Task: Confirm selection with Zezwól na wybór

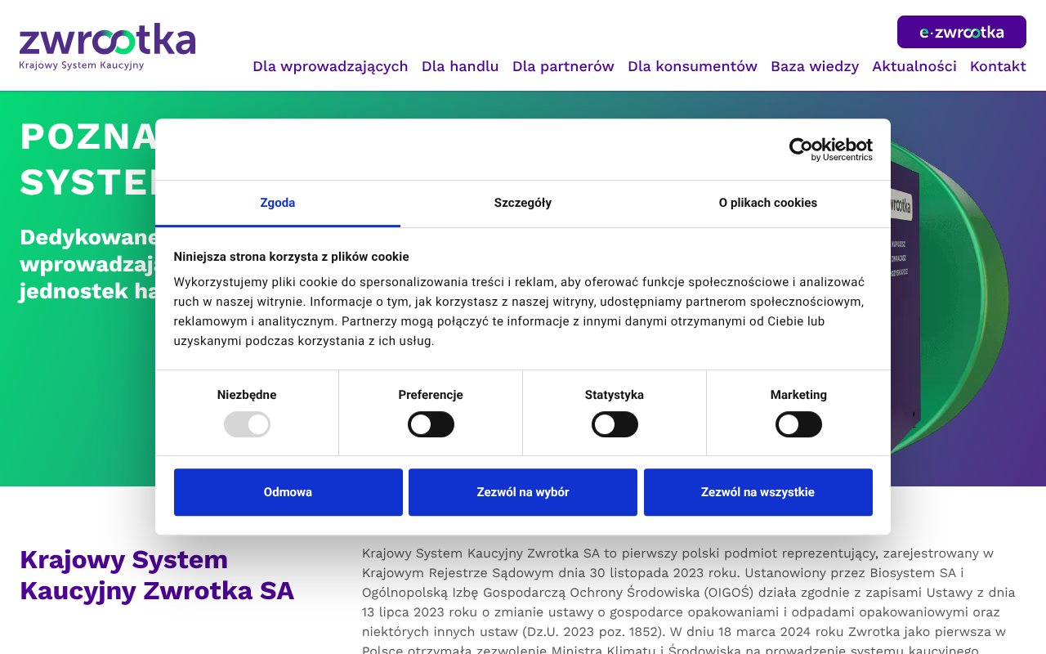Action: [x=522, y=492]
